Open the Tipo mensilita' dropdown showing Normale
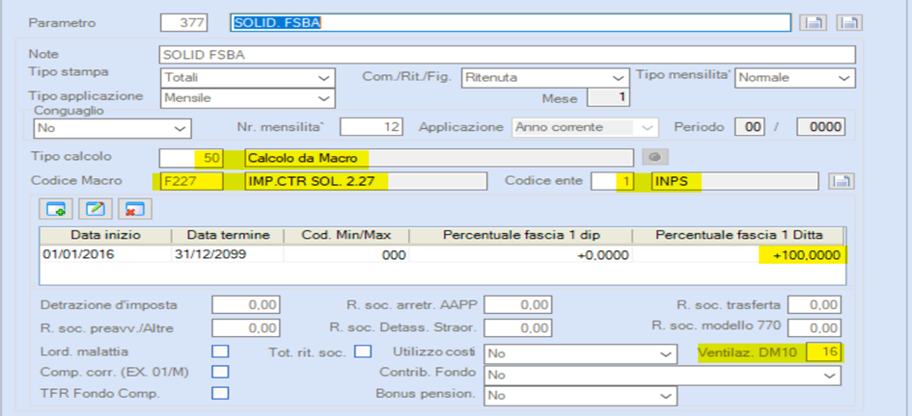 [x=795, y=77]
